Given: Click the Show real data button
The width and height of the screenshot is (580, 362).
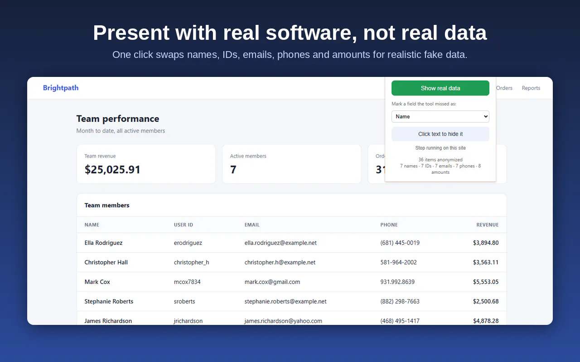Looking at the screenshot, I should click(440, 88).
